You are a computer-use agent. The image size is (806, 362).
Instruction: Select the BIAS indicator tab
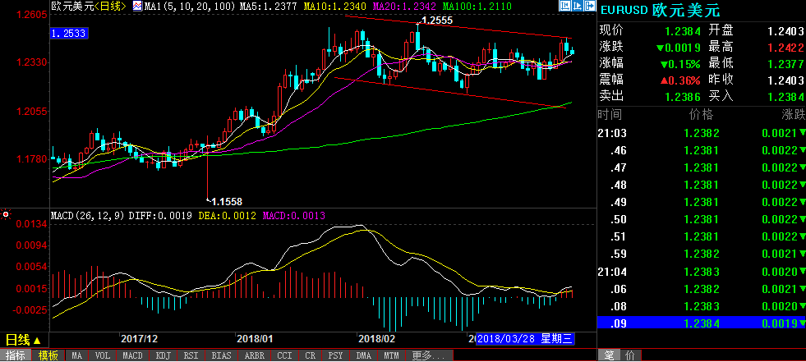coord(221,355)
